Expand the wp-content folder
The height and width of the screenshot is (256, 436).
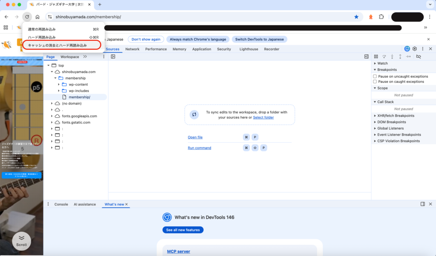[59, 84]
